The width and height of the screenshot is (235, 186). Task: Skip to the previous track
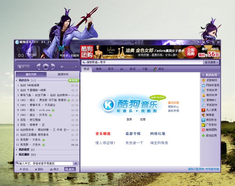(38, 67)
